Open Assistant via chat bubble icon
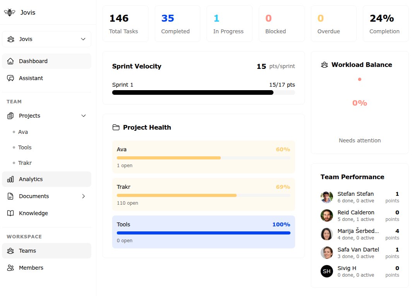This screenshot has width=415, height=296. 11,78
